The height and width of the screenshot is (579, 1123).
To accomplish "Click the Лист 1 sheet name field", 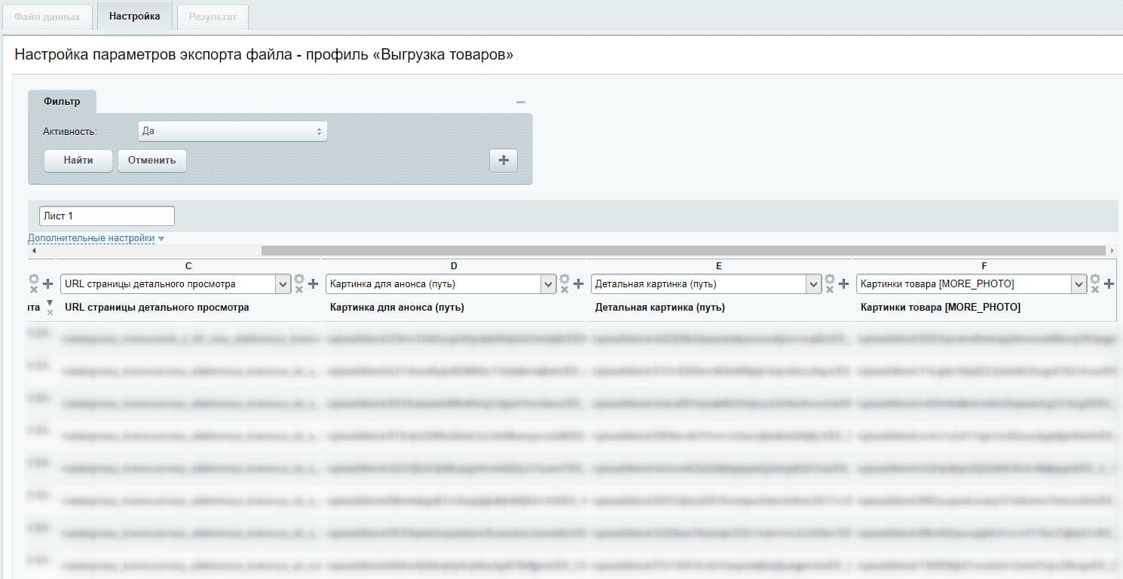I will click(x=107, y=216).
